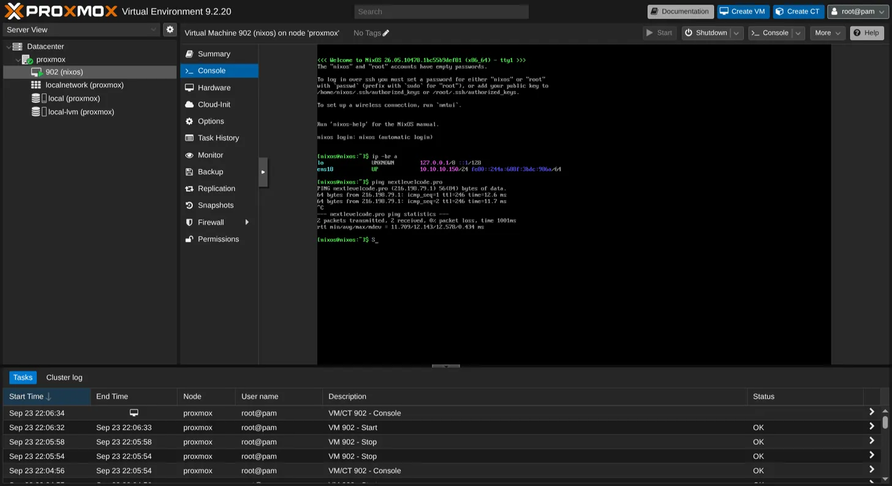Edit tags with pencil icon
The image size is (892, 486).
click(386, 33)
